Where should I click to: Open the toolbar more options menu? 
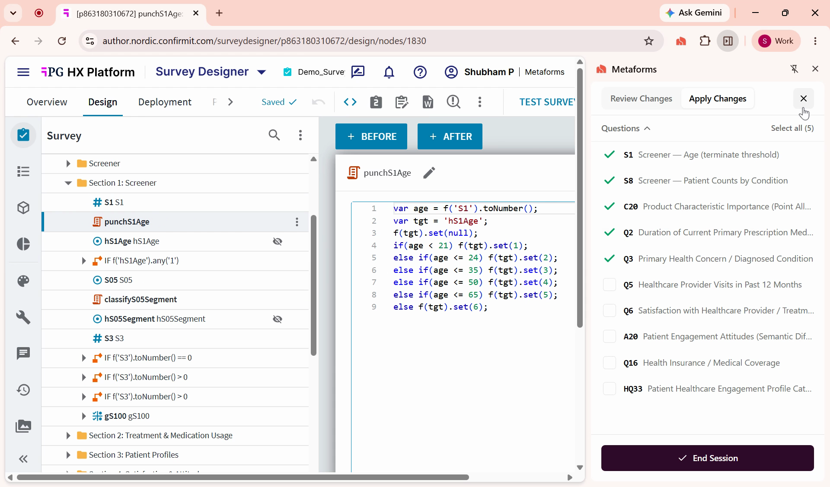480,102
